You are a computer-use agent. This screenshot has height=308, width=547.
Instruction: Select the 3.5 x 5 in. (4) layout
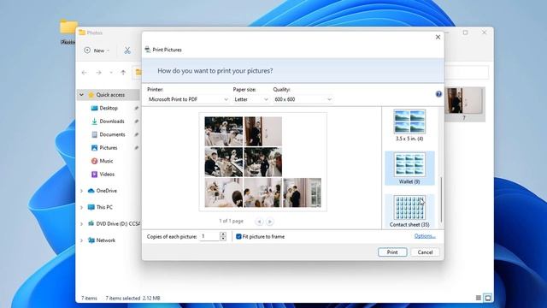coord(409,126)
